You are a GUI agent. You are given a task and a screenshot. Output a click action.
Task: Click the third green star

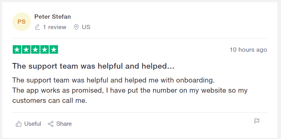coord(35,49)
